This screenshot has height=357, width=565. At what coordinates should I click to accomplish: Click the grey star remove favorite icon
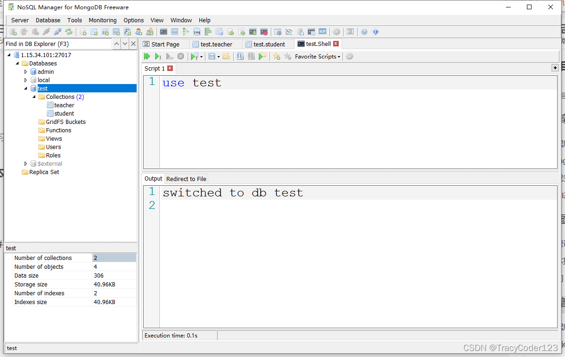point(288,56)
